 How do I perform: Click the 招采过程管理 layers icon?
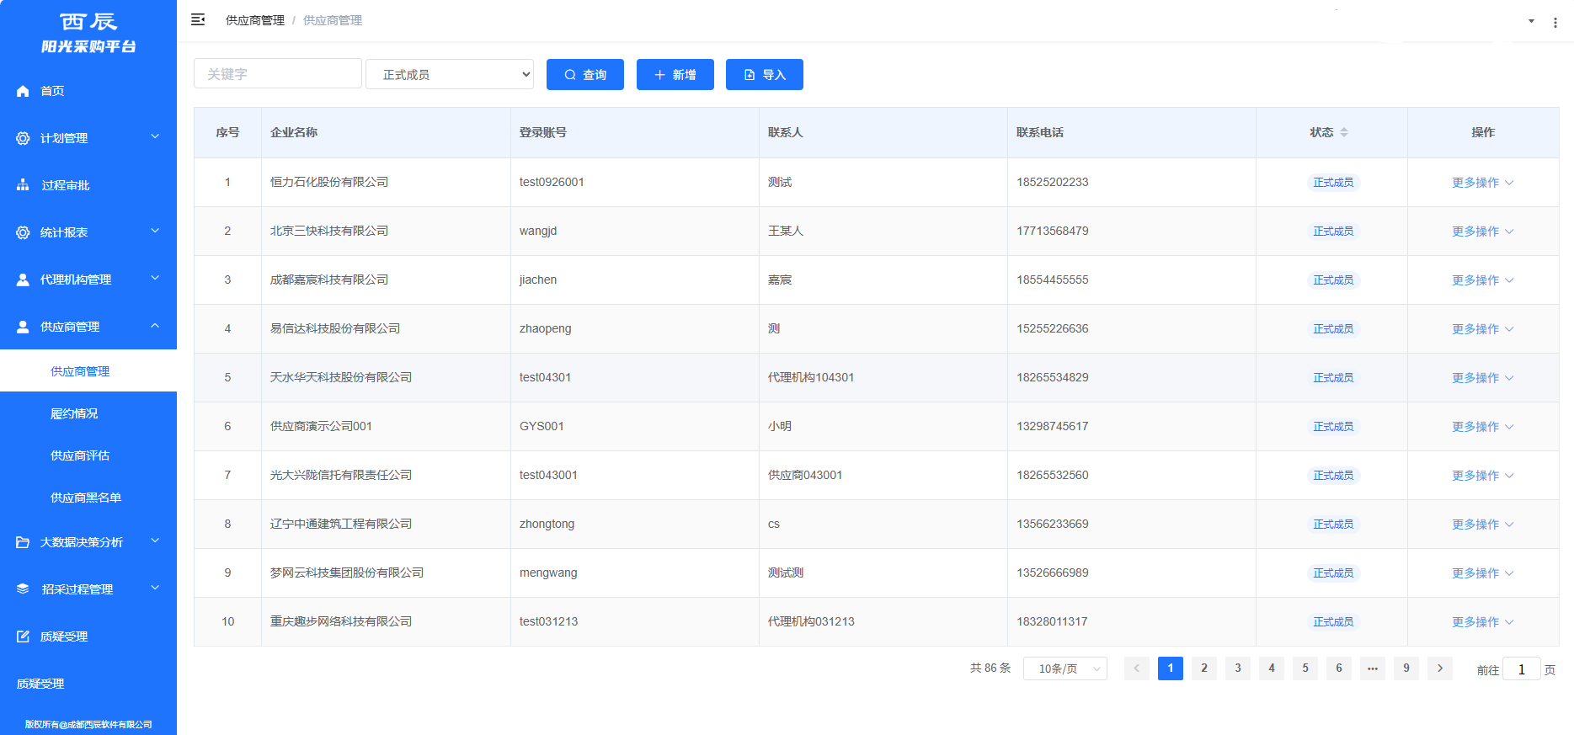23,589
